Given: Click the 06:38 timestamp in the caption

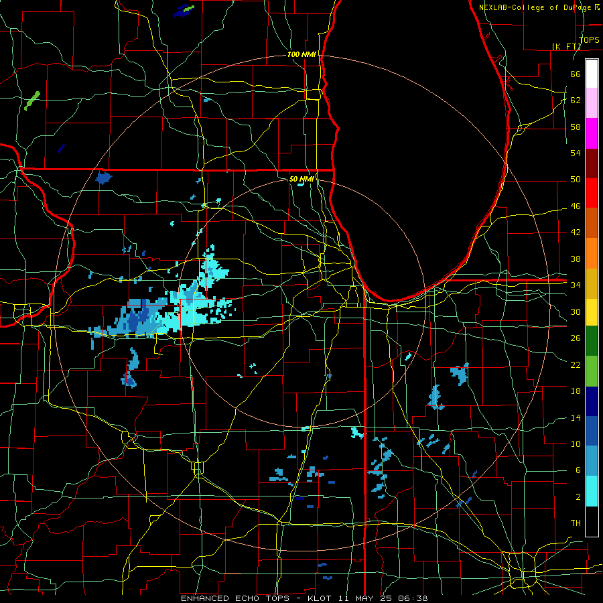Looking at the screenshot, I should tap(413, 598).
